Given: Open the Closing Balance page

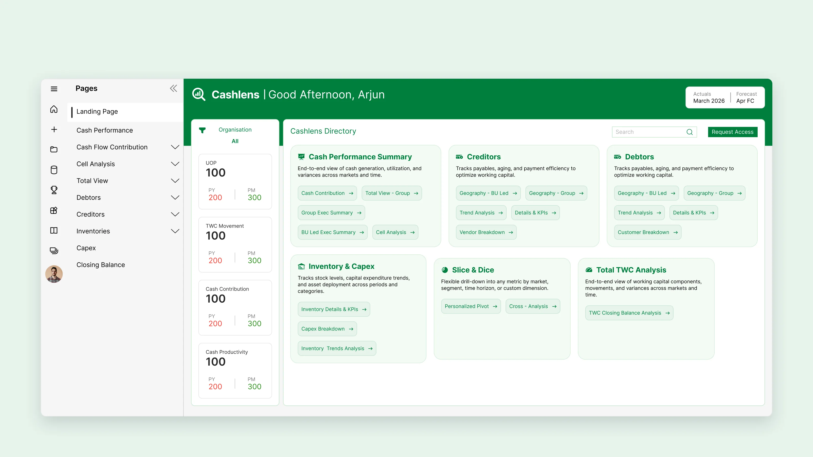Looking at the screenshot, I should (x=101, y=265).
